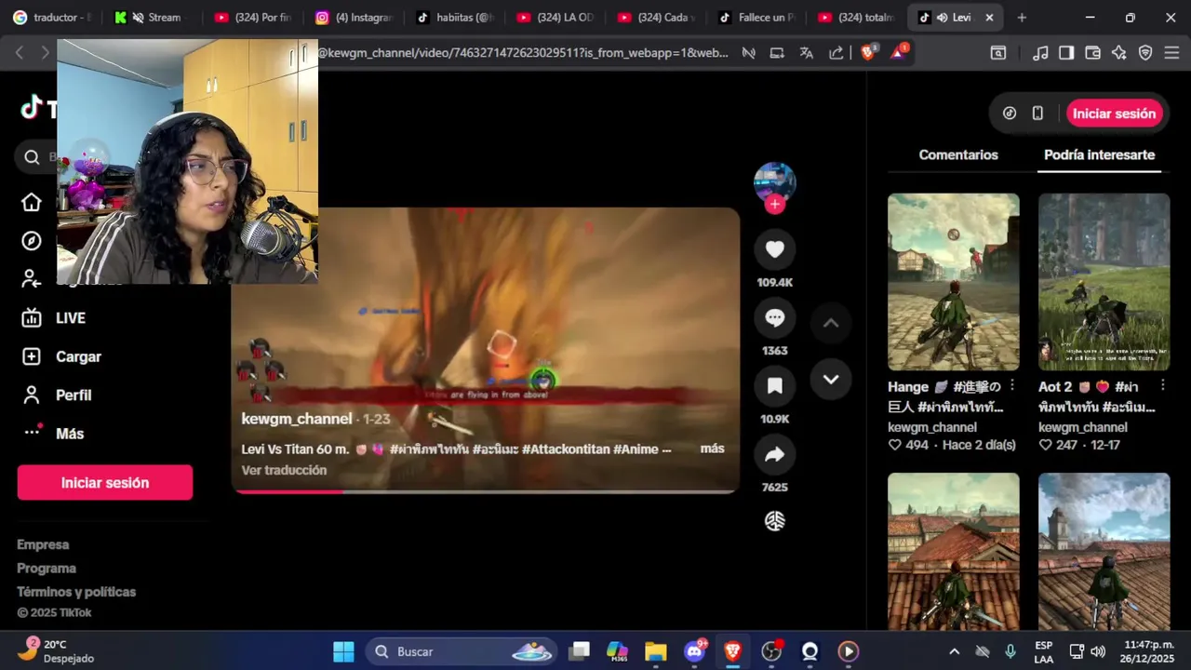Like the video with the heart icon
This screenshot has height=670, width=1191.
(774, 249)
